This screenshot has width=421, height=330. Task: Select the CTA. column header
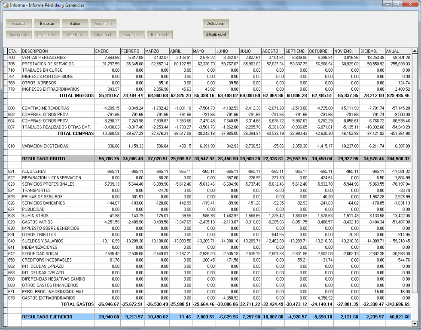pos(14,51)
